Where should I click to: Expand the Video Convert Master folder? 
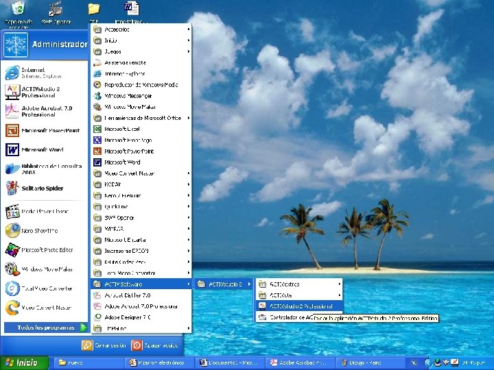(141, 173)
